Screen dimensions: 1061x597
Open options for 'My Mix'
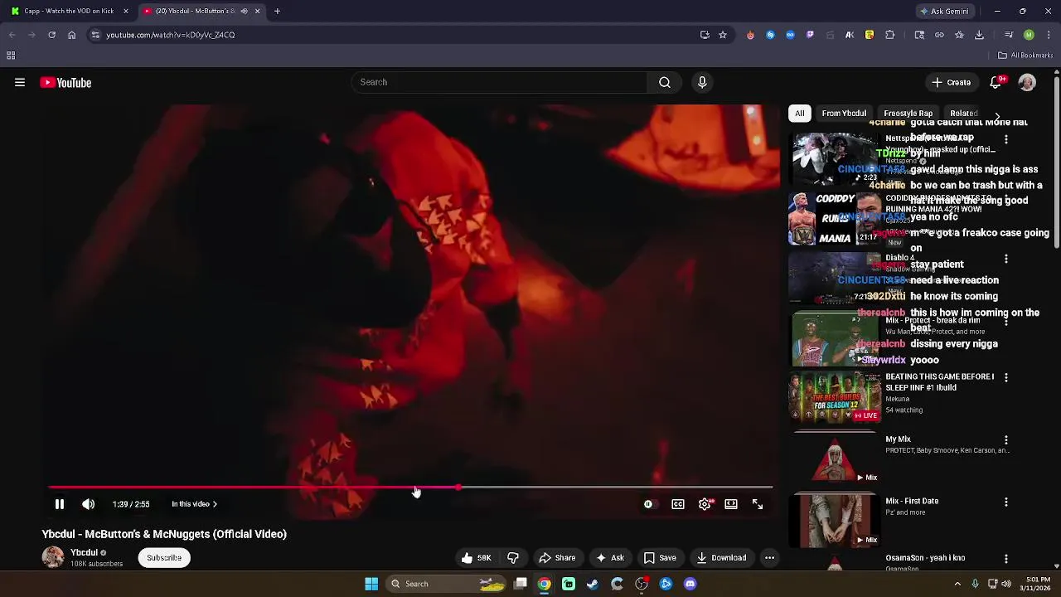[1006, 440]
